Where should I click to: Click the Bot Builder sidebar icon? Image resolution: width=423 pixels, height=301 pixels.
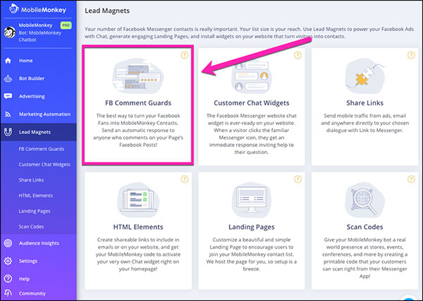(8, 78)
